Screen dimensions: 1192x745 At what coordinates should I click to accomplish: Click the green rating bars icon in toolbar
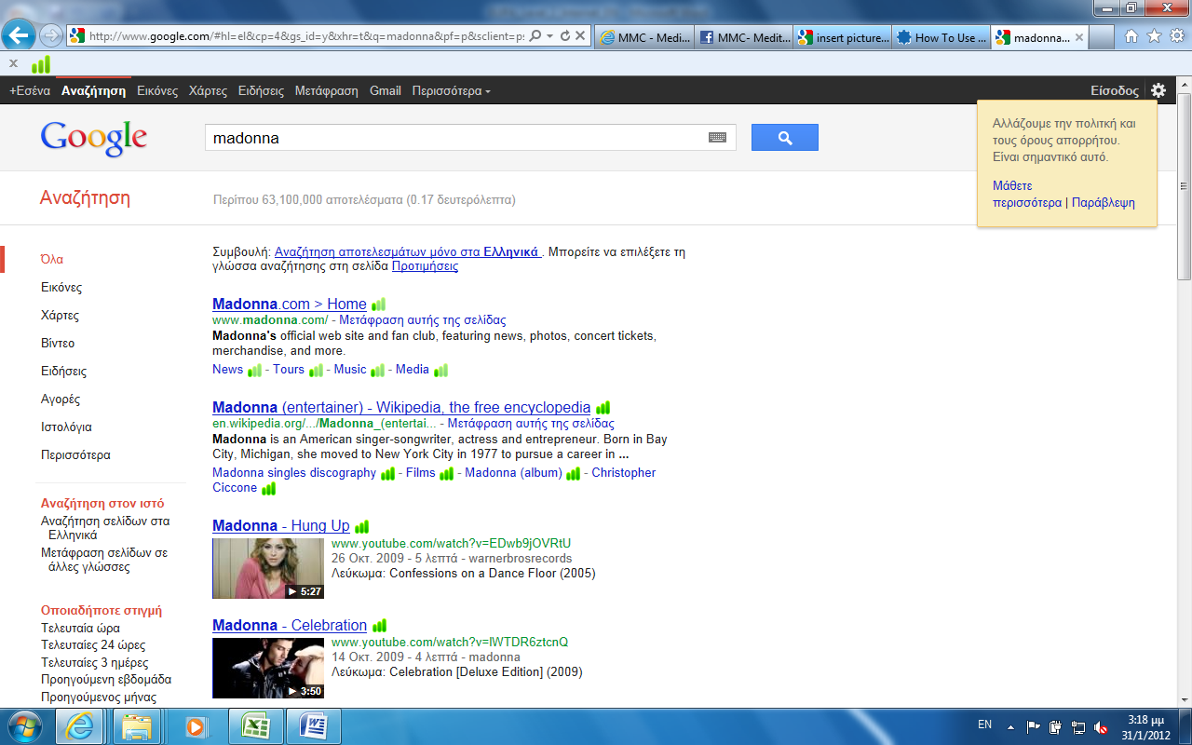[41, 64]
